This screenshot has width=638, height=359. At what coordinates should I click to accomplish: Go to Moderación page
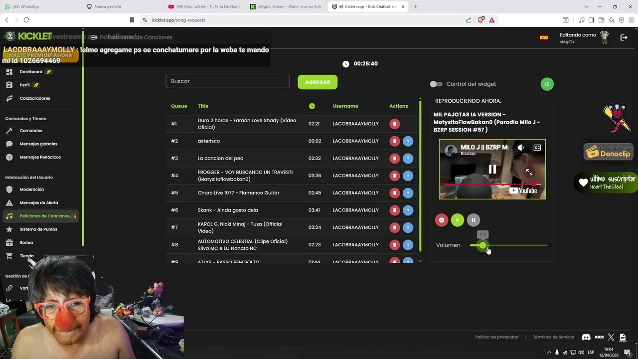(x=31, y=189)
